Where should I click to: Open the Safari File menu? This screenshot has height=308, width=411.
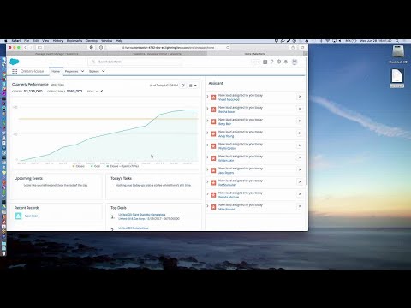click(x=27, y=41)
